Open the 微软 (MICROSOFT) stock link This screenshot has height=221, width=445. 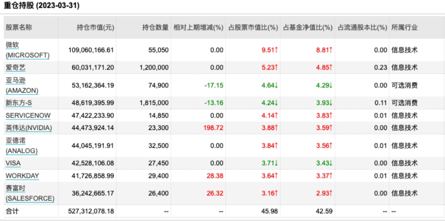27,50
